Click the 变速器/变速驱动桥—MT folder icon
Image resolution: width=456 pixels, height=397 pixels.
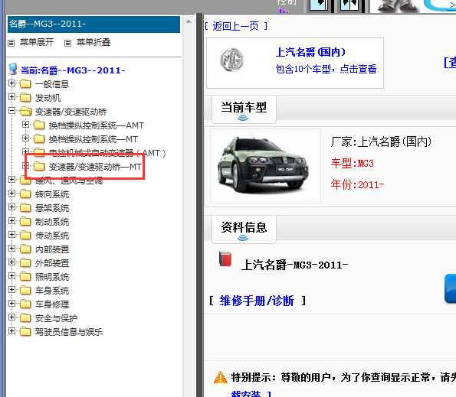[39, 166]
